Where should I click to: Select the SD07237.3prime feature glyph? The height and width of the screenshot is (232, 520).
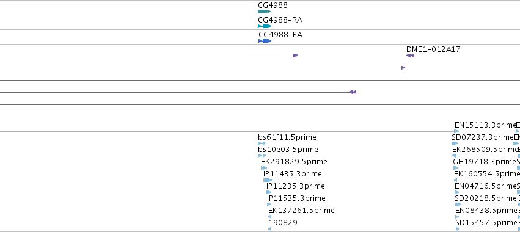pyautogui.click(x=455, y=143)
